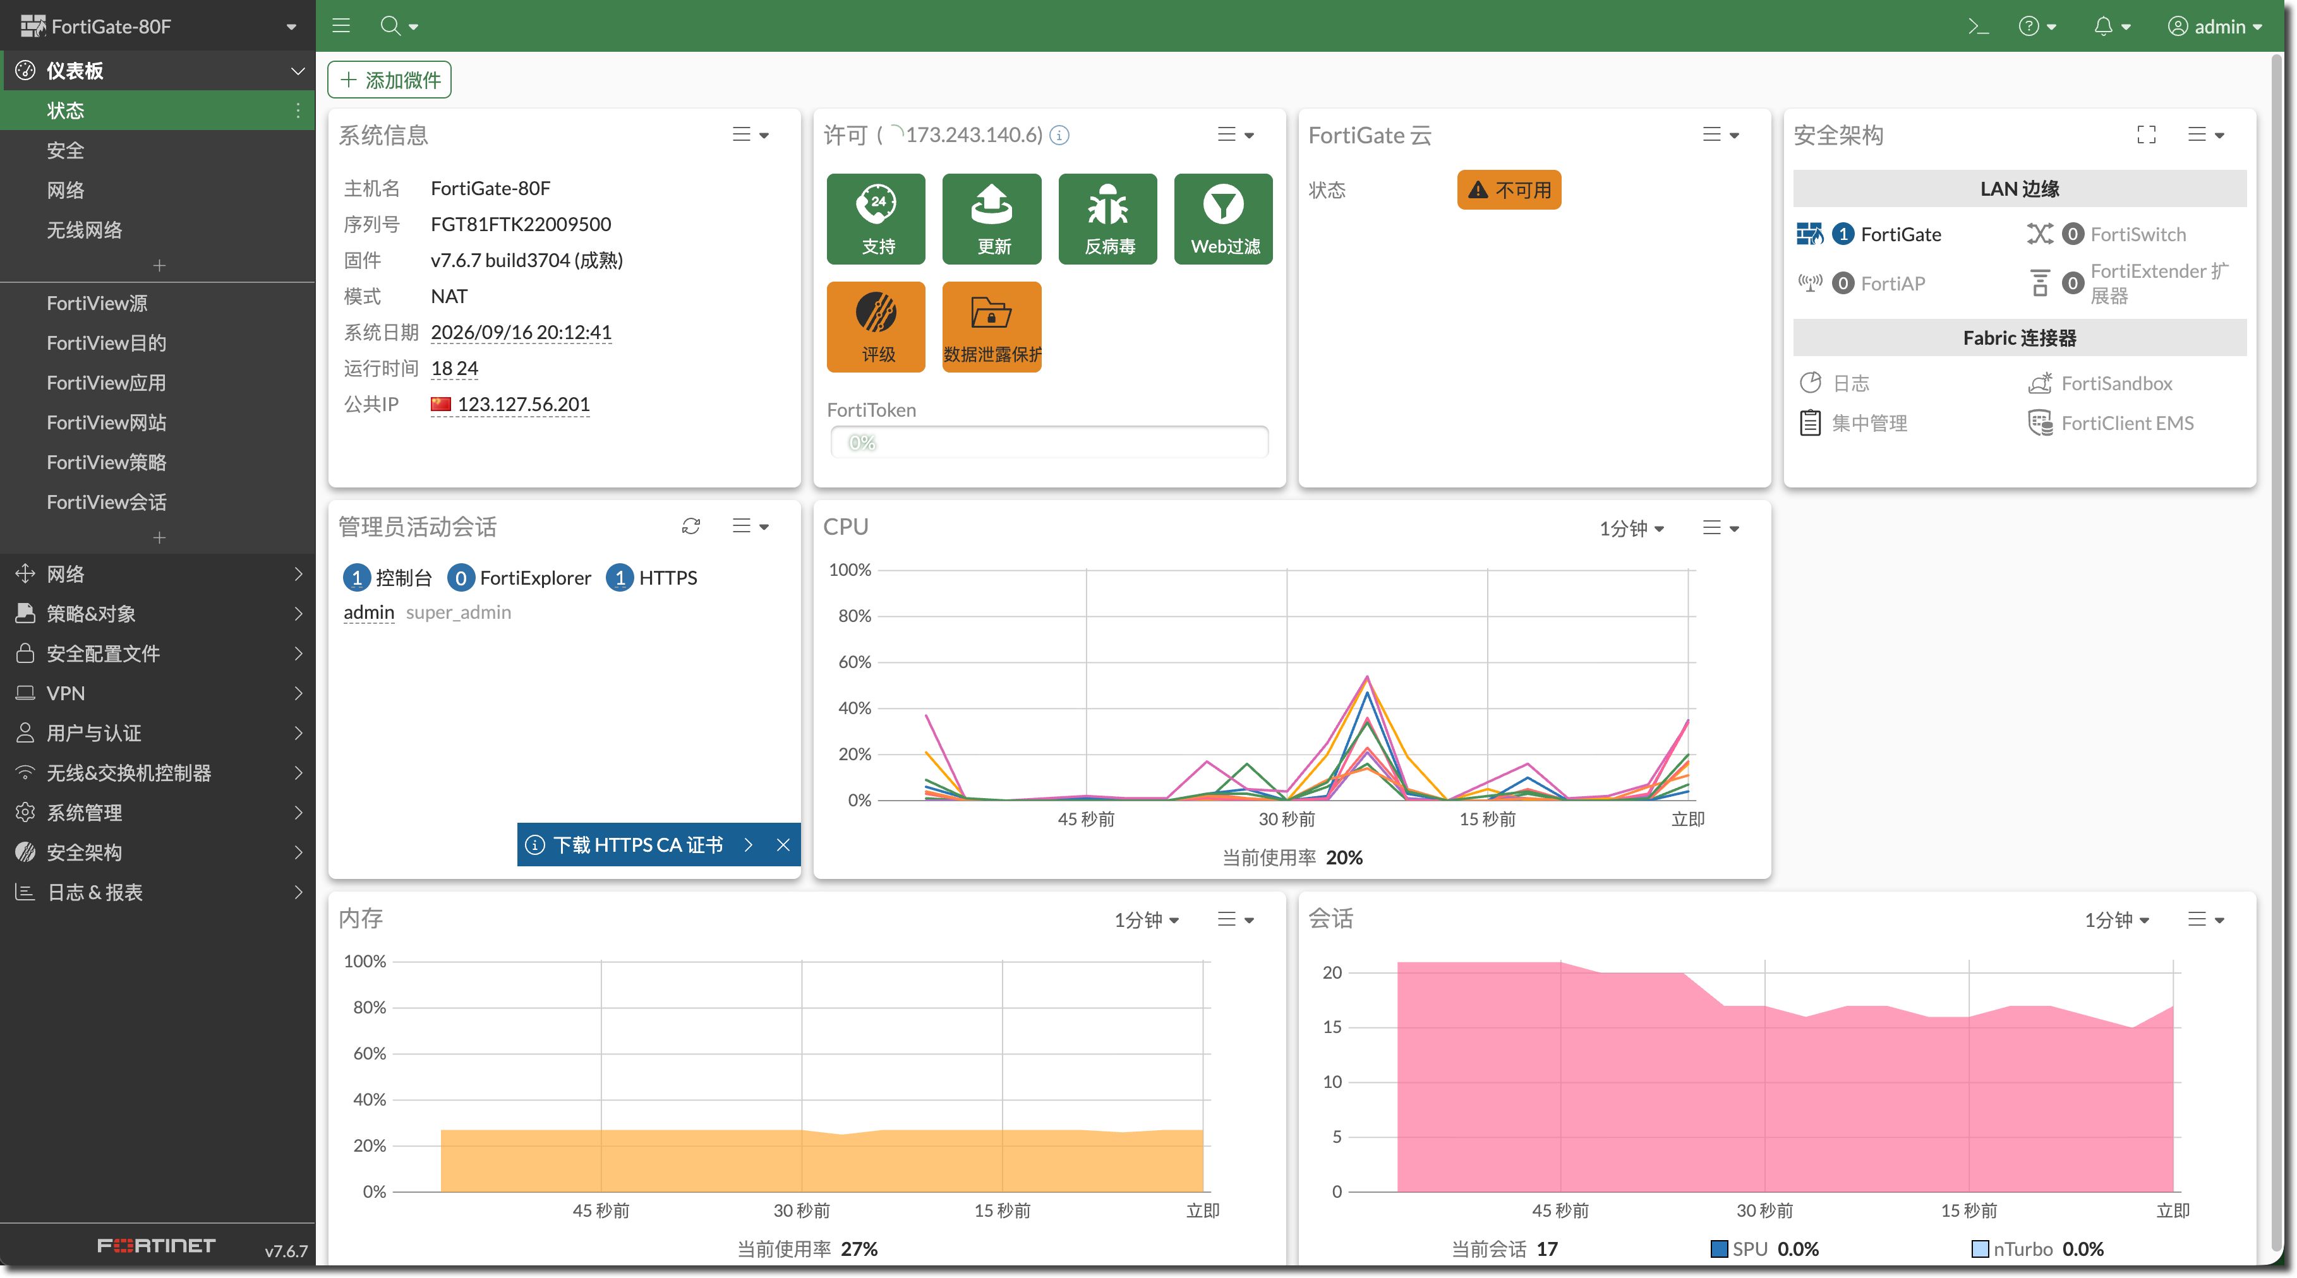Expand the 策略&对象 sidebar menu
2297x1278 pixels.
[x=158, y=614]
